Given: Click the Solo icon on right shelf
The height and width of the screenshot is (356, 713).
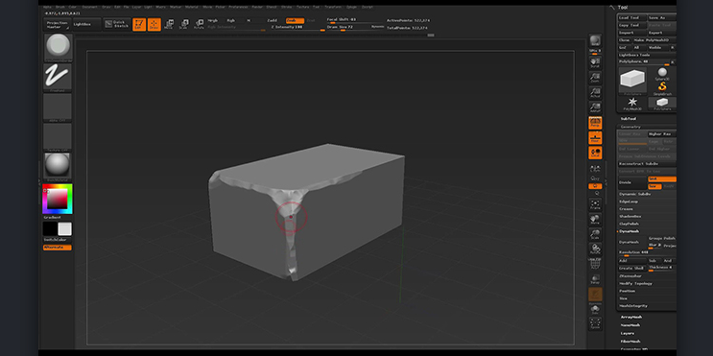Looking at the screenshot, I should 595,310.
